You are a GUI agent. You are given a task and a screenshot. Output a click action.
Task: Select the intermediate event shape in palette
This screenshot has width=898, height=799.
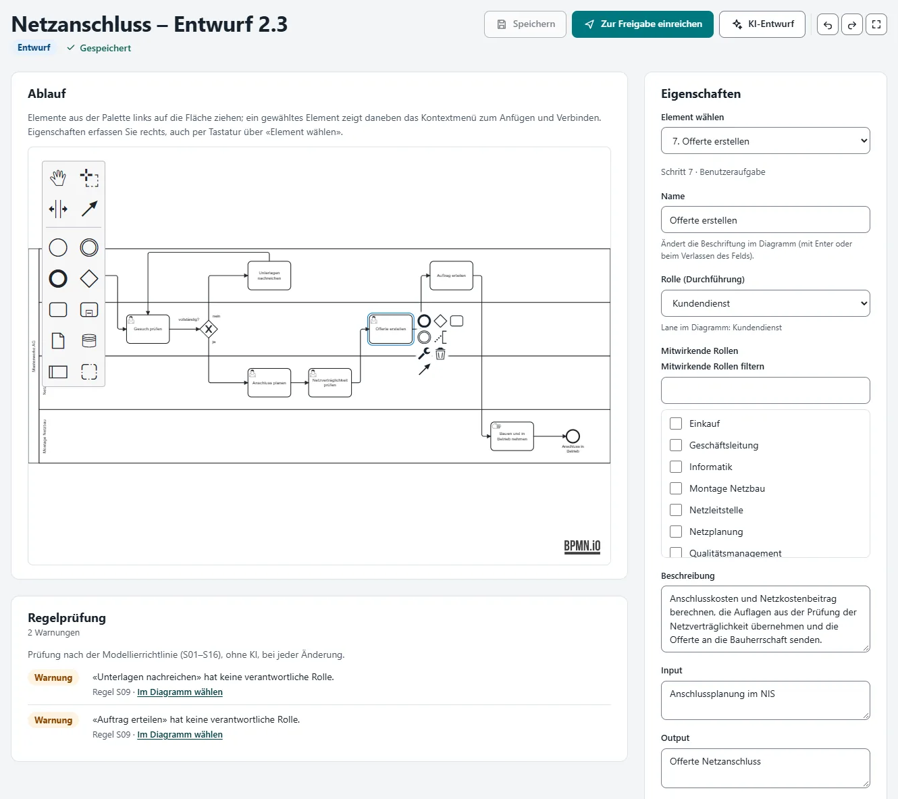[x=89, y=248]
